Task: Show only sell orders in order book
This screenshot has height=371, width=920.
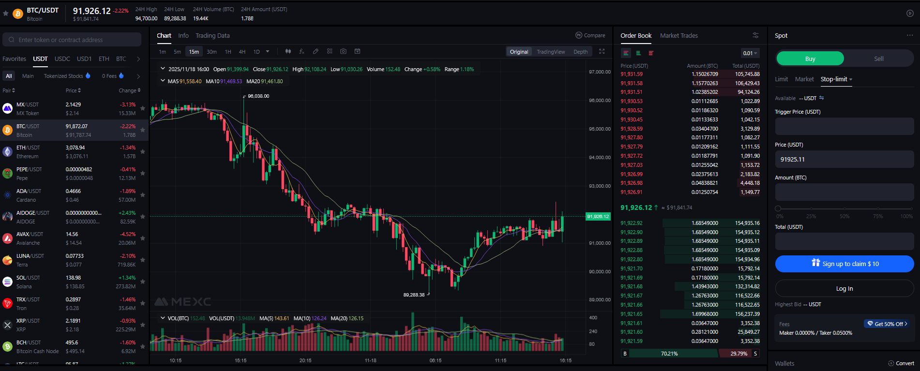Action: pyautogui.click(x=651, y=53)
